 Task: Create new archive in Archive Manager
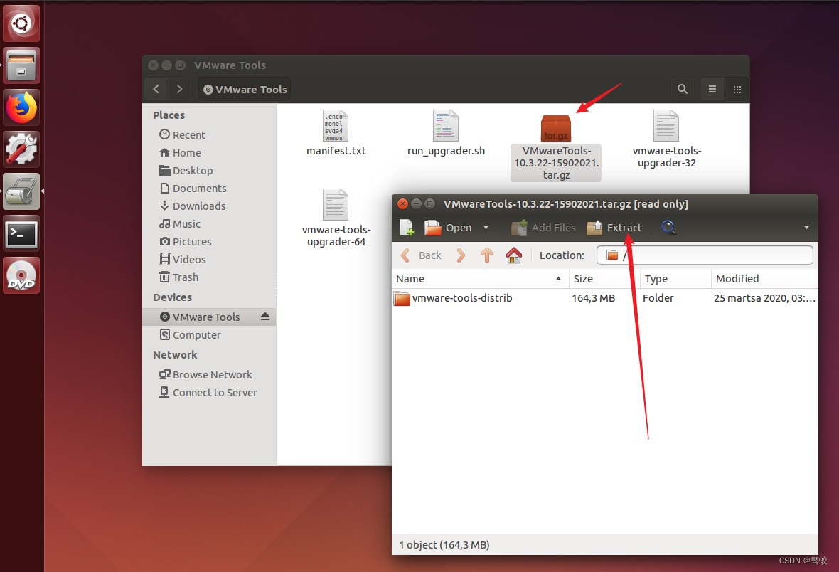pos(407,228)
